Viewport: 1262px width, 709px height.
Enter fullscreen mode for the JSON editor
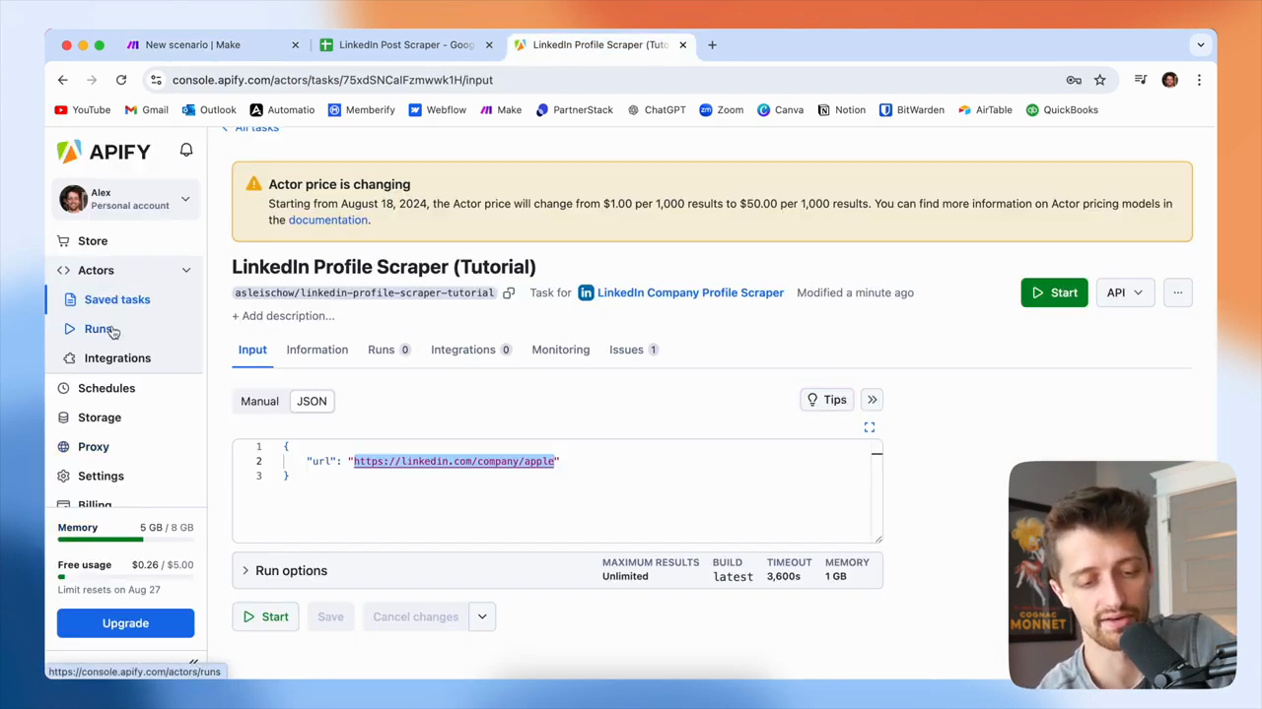pyautogui.click(x=870, y=427)
